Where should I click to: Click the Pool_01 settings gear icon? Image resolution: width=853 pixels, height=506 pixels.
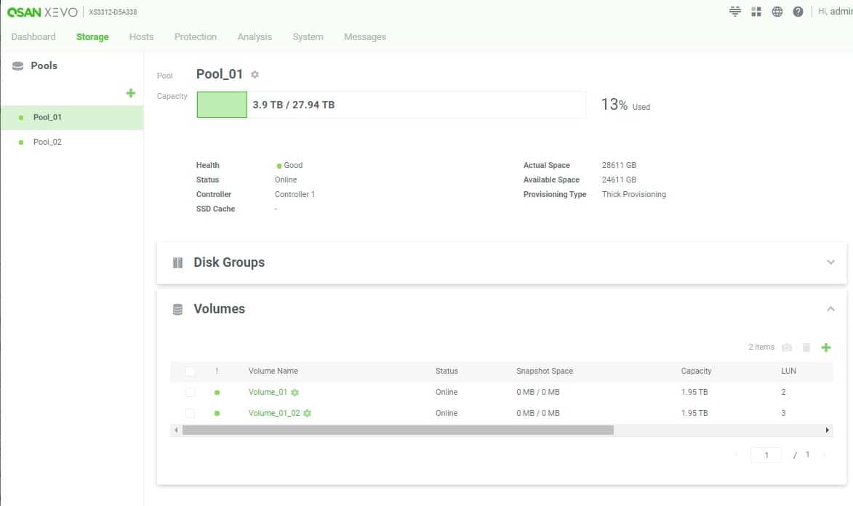255,75
